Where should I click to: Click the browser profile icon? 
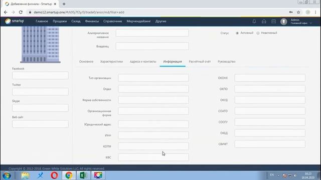(307, 12)
